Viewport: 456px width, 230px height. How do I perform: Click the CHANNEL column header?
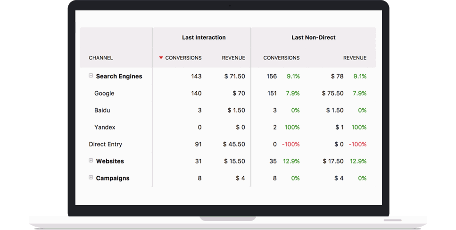point(101,58)
